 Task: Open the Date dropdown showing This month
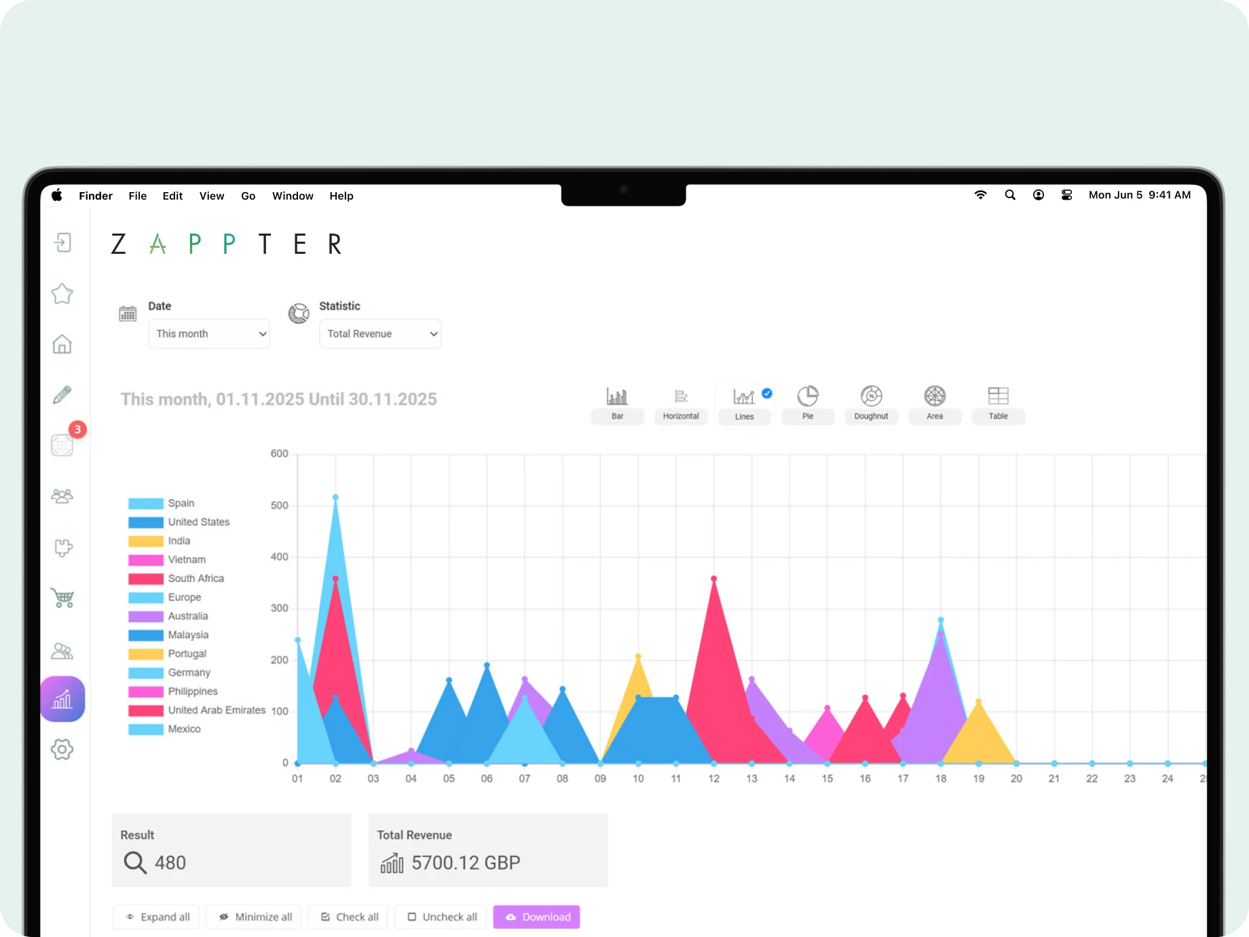coord(209,334)
